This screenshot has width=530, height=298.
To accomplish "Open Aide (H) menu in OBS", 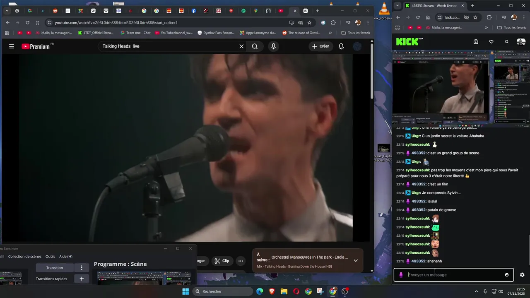I will tap(66, 257).
